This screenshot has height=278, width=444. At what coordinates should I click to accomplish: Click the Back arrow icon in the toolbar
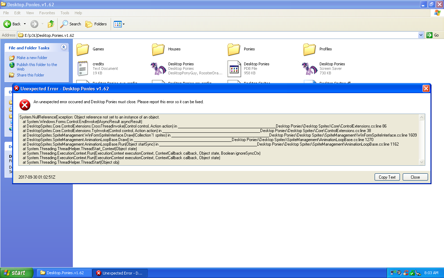[7, 24]
